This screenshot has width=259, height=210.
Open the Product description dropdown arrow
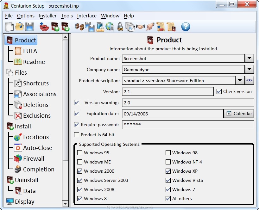click(x=240, y=81)
